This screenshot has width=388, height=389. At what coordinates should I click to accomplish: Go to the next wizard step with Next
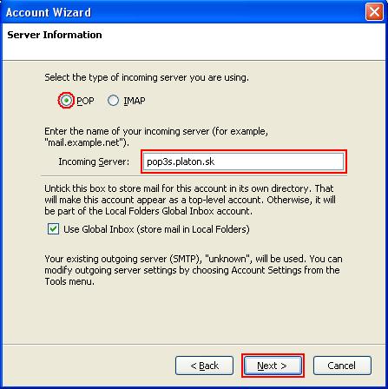click(x=273, y=366)
